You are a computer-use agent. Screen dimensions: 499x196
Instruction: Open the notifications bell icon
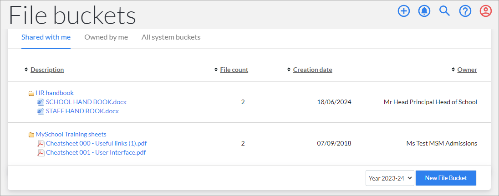[424, 11]
